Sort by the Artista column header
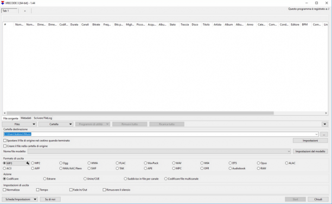The height and width of the screenshot is (204, 332). 218,24
